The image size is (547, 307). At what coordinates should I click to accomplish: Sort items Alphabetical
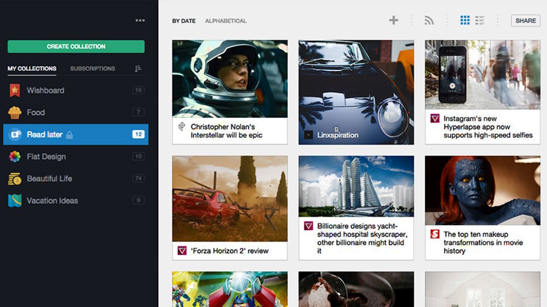click(x=225, y=21)
